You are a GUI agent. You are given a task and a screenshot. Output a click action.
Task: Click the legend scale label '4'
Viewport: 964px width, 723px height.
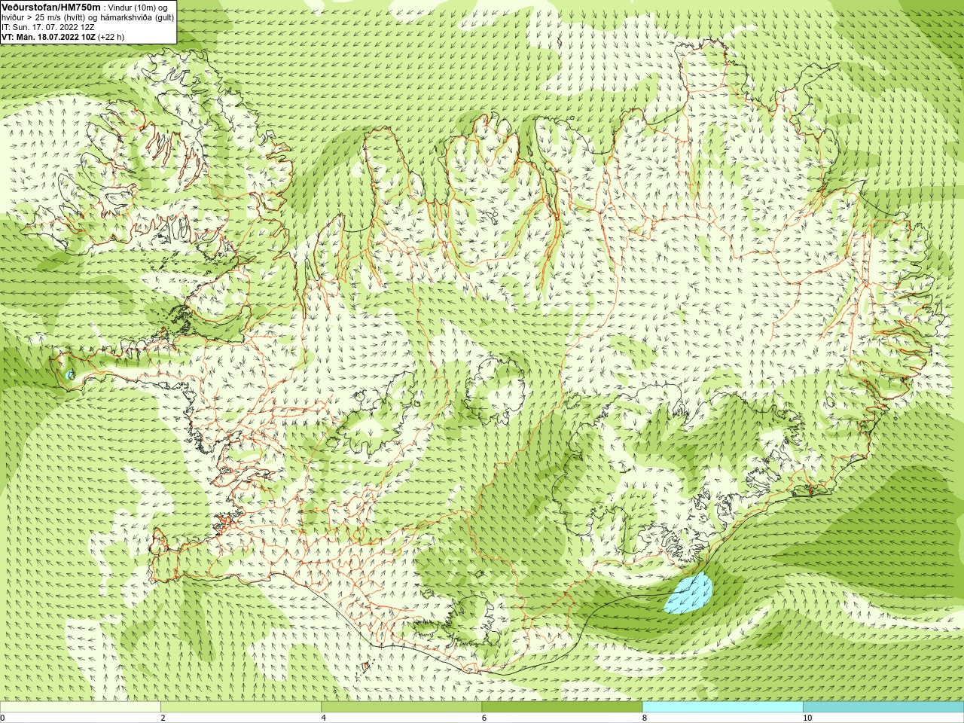pos(323,718)
